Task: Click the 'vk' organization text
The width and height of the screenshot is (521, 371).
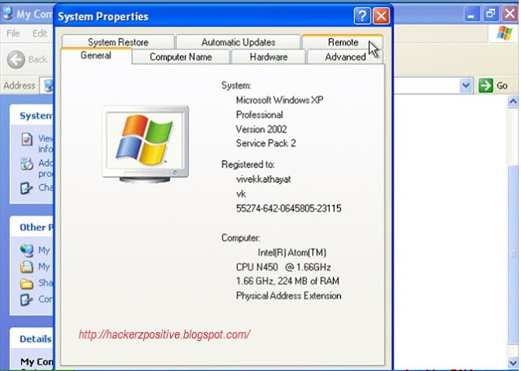Action: (241, 194)
